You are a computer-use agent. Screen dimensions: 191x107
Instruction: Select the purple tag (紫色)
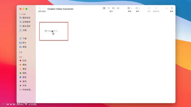(x=23, y=81)
